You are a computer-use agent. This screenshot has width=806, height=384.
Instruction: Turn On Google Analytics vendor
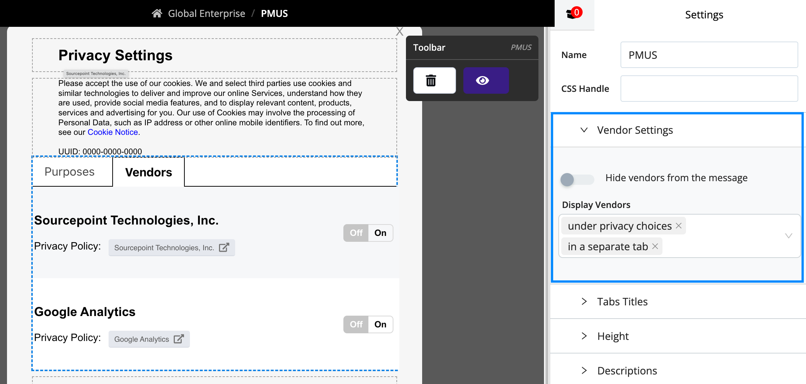point(381,324)
